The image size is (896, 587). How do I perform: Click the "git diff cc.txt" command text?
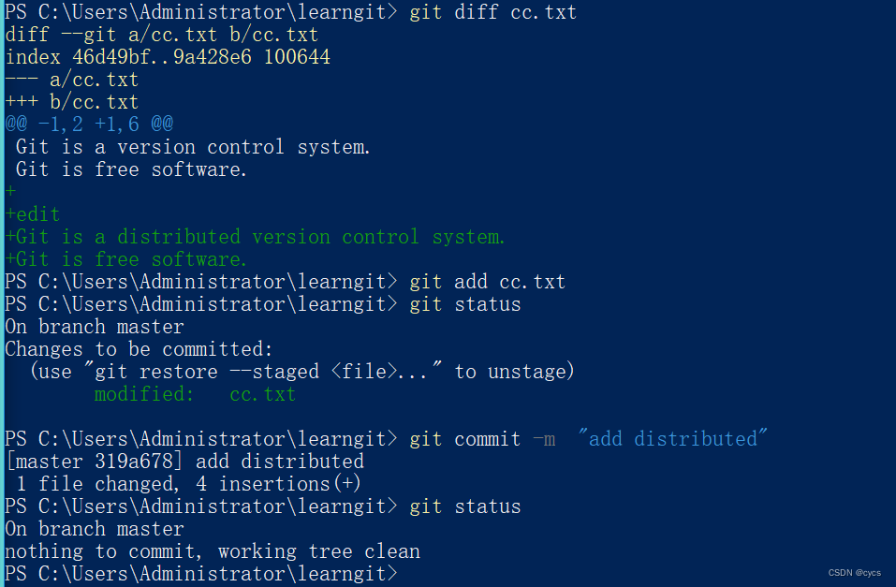click(492, 12)
